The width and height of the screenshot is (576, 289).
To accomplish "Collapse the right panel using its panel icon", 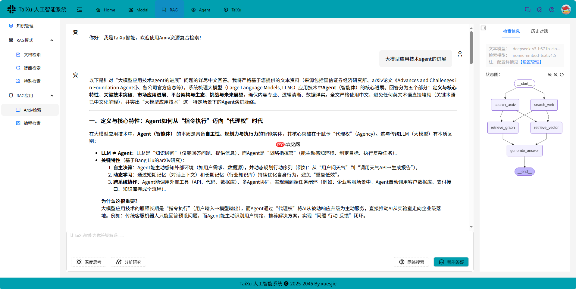I will (x=483, y=28).
